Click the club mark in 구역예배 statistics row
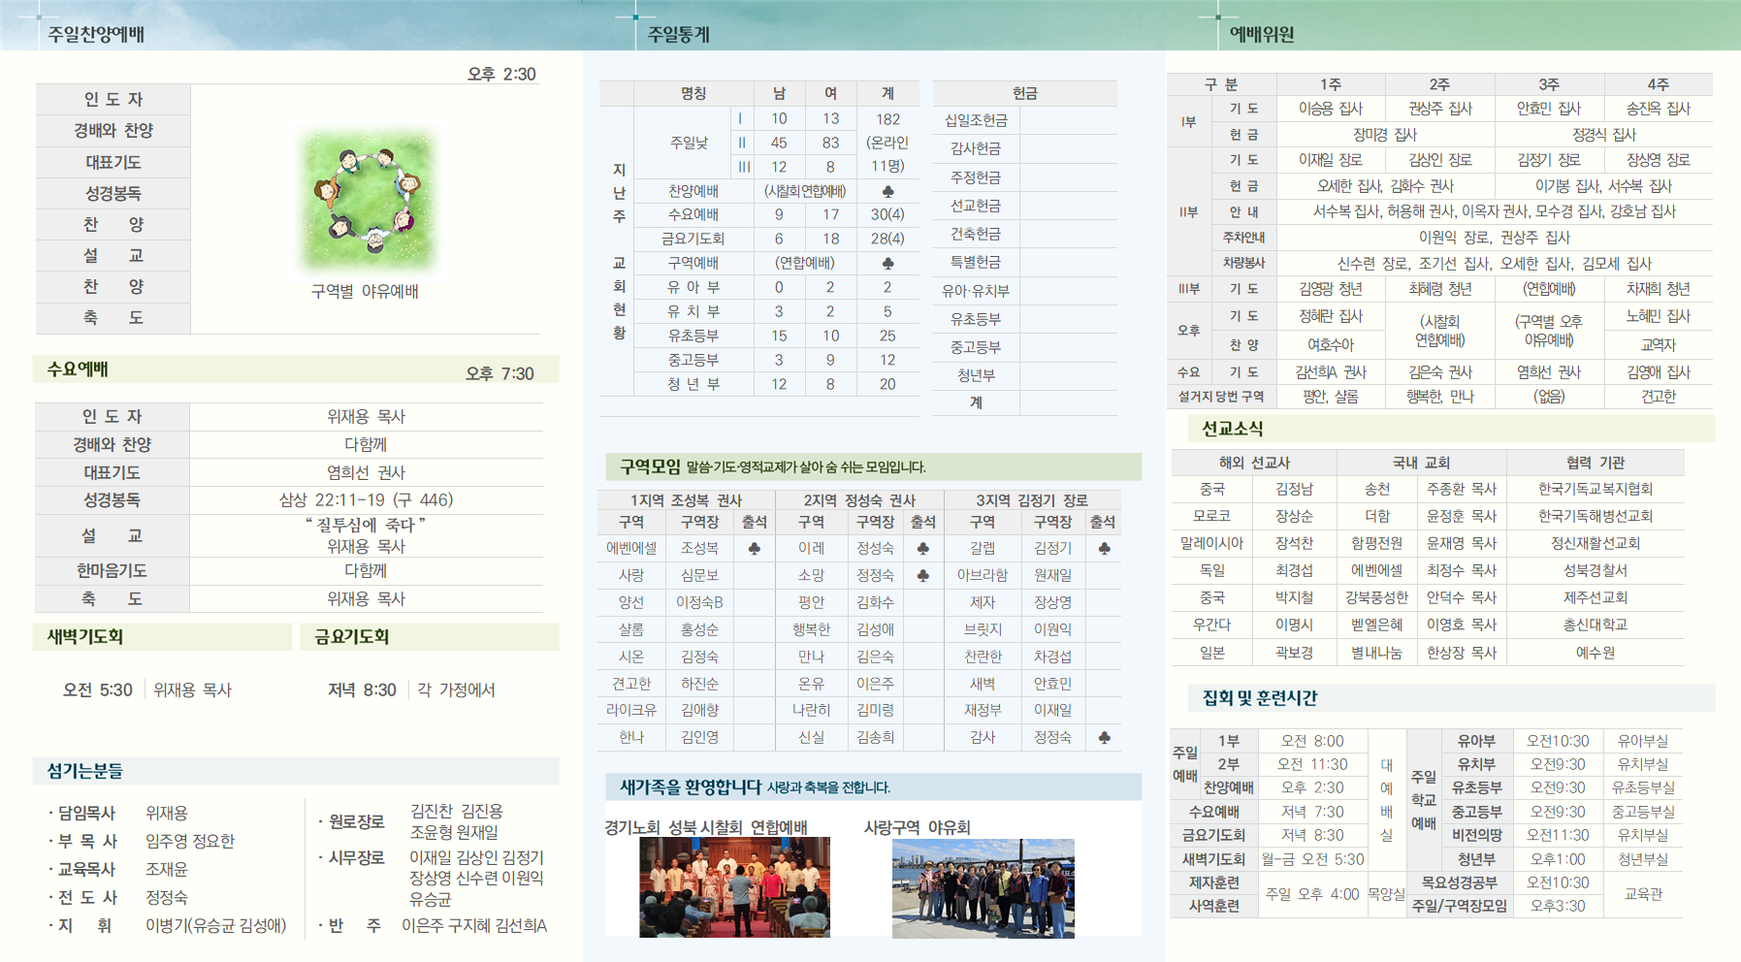 [x=887, y=263]
